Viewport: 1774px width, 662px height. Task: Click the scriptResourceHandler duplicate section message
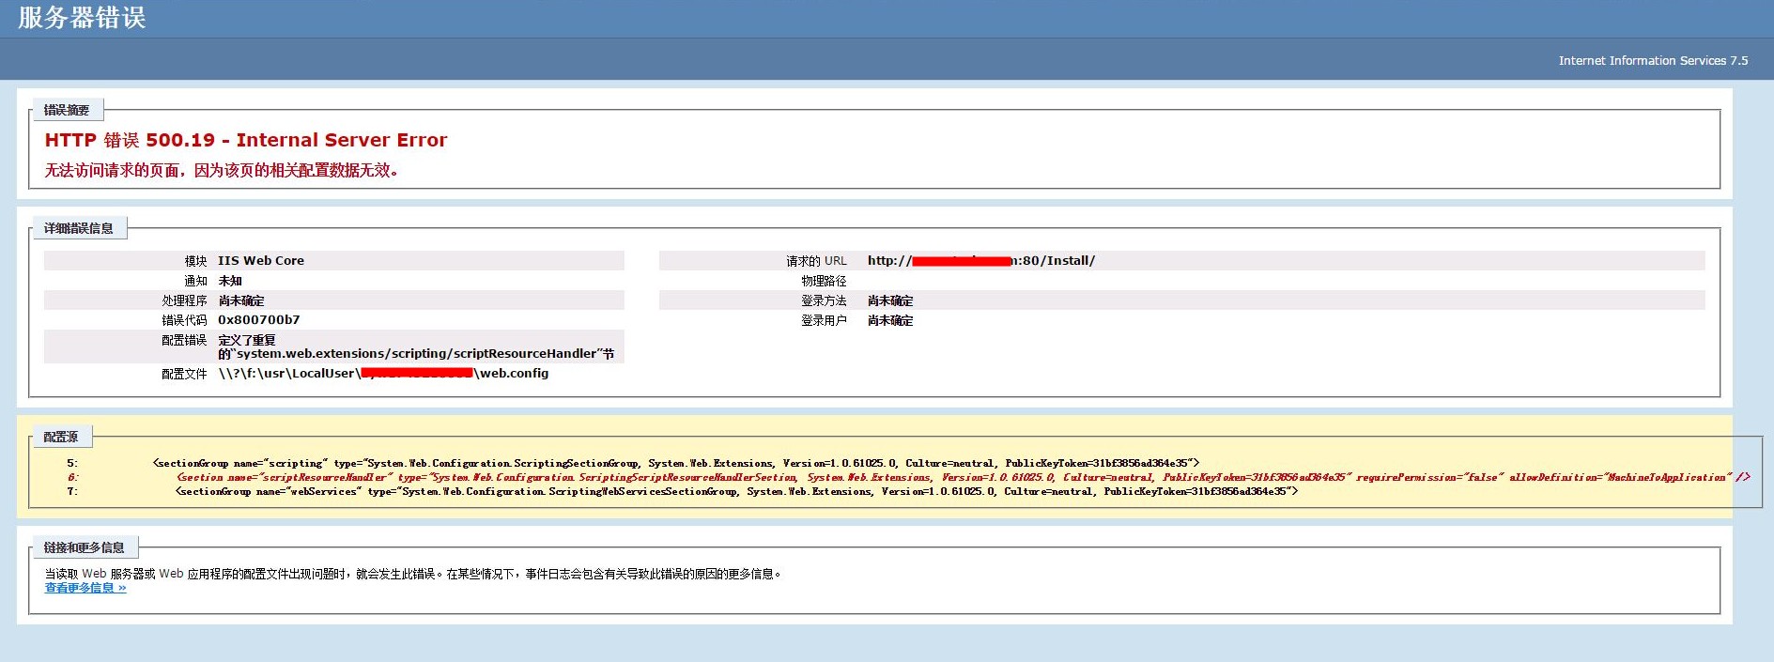[x=416, y=353]
